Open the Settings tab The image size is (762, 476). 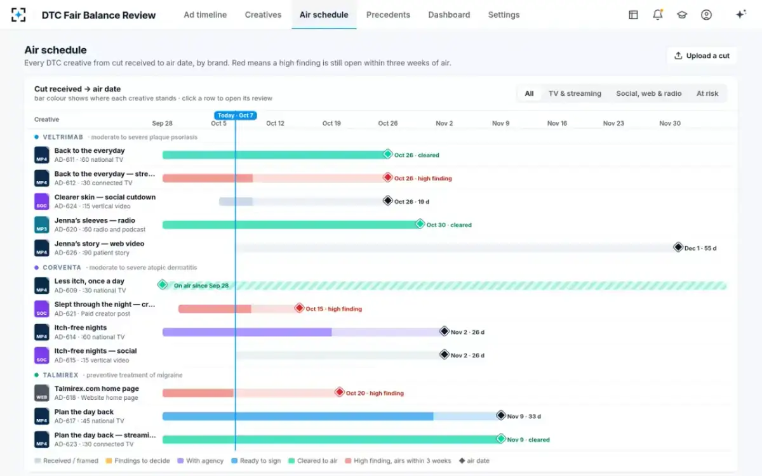coord(504,15)
